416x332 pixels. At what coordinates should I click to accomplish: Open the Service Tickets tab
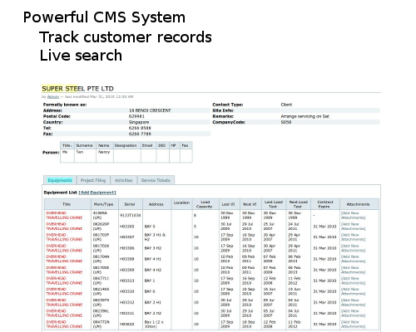click(x=156, y=180)
